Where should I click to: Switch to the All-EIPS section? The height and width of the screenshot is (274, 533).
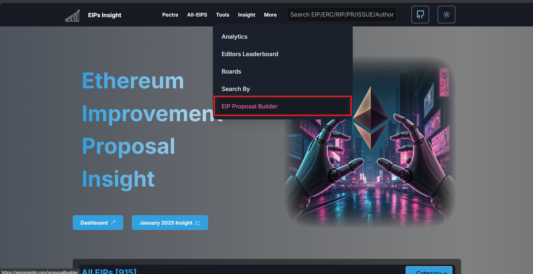(x=197, y=15)
